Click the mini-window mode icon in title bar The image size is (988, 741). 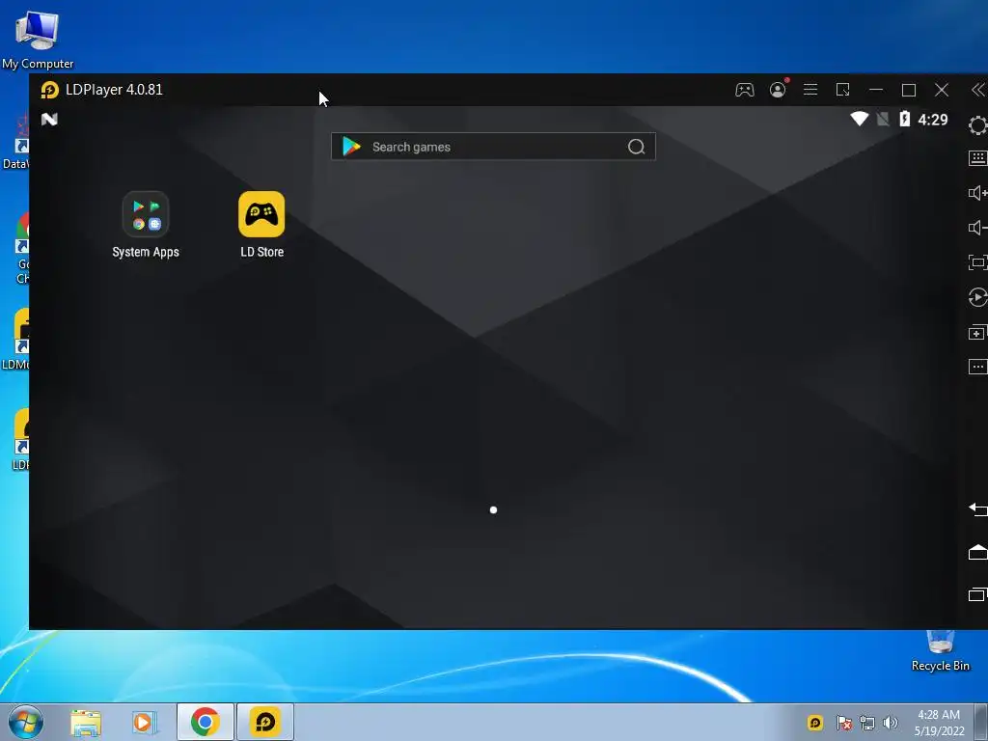843,90
